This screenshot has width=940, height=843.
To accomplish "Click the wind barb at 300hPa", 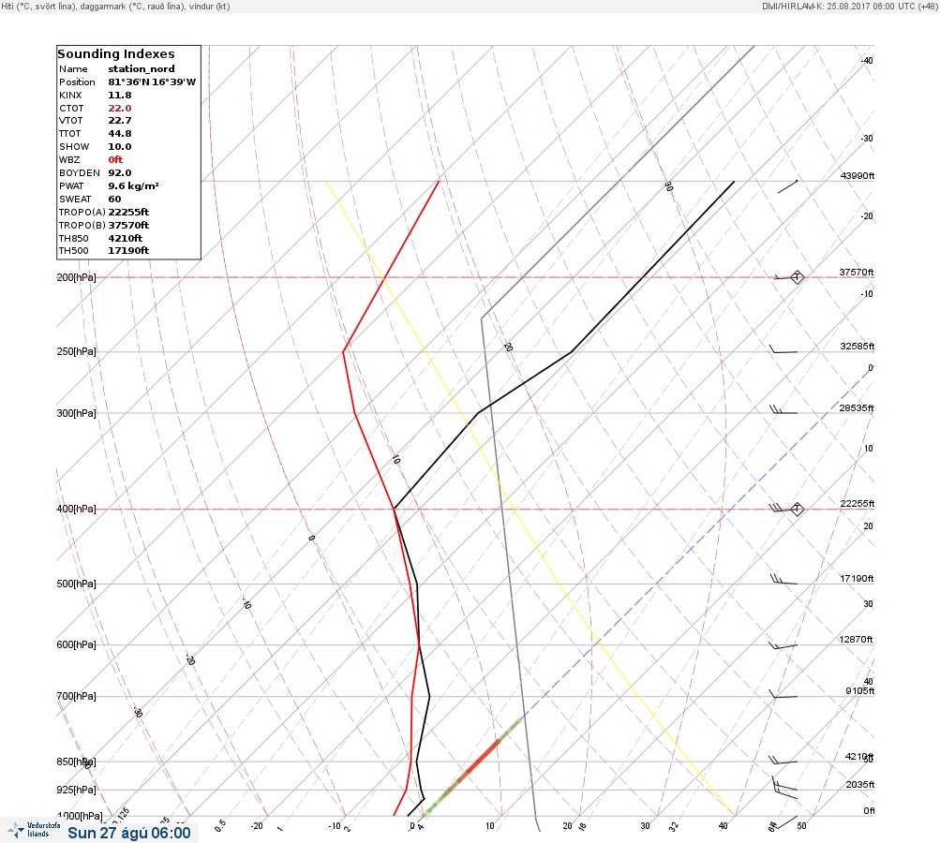I will tap(783, 410).
